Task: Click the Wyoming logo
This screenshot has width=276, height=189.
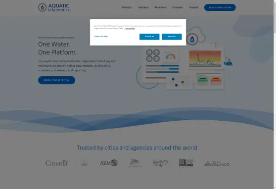Action: (160, 163)
